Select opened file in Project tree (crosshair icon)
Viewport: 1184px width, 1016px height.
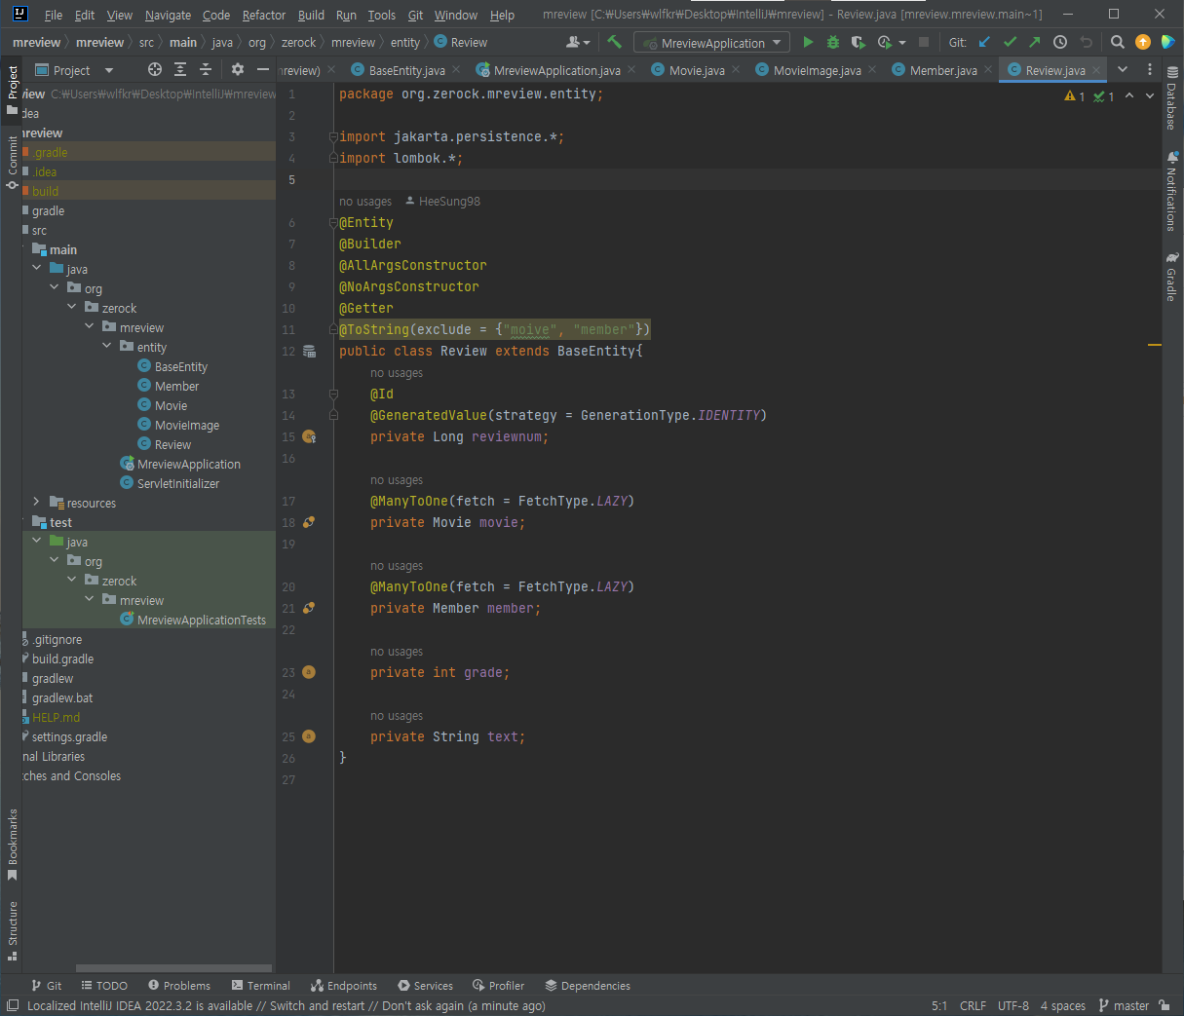coord(155,69)
